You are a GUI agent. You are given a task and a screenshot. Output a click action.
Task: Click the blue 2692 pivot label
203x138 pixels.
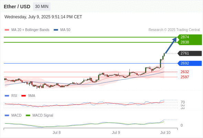(x=190, y=63)
